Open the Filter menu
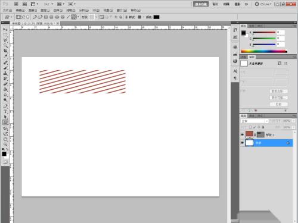 point(71,10)
